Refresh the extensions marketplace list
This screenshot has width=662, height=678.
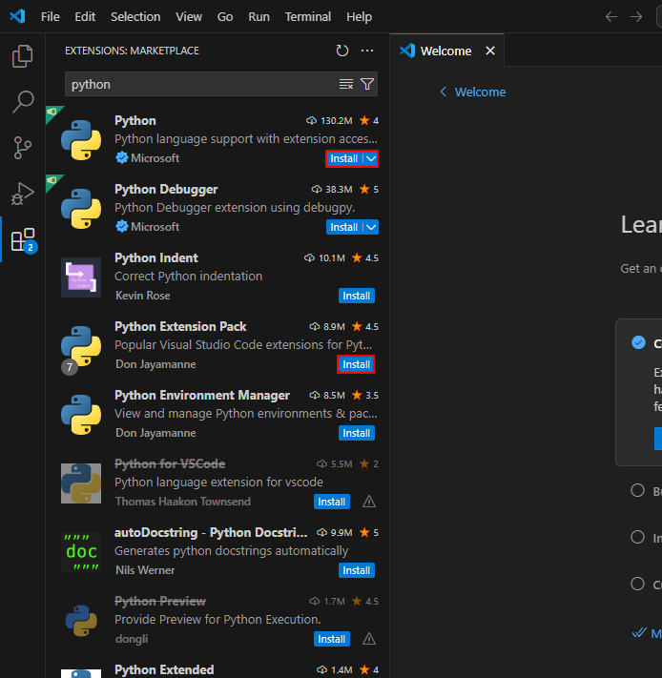click(x=342, y=51)
